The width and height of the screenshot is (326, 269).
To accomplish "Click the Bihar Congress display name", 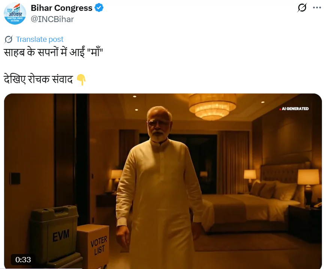I will point(61,8).
